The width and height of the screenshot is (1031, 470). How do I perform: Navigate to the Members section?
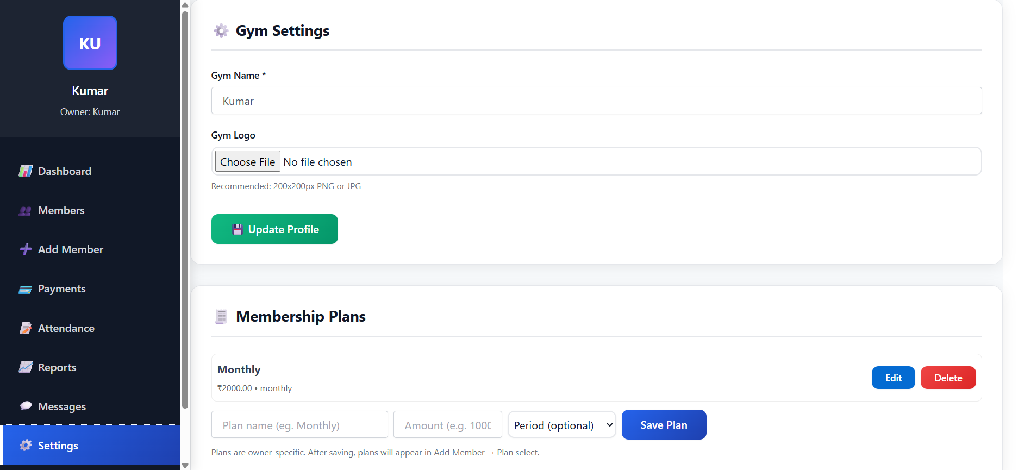61,210
